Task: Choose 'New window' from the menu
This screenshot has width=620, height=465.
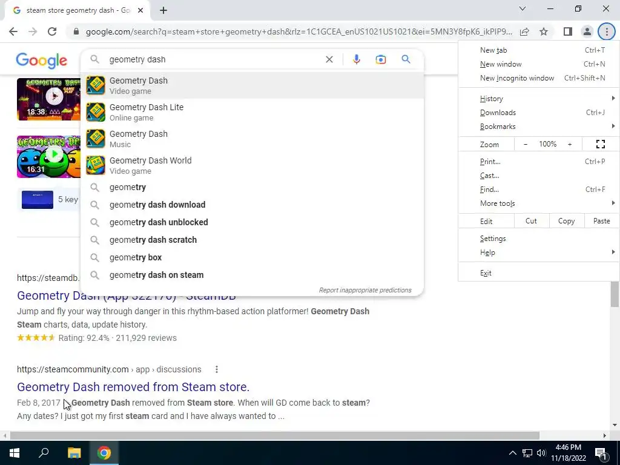Action: (x=539, y=64)
